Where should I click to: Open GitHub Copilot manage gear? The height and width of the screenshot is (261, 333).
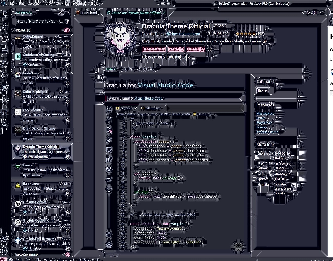(68, 212)
